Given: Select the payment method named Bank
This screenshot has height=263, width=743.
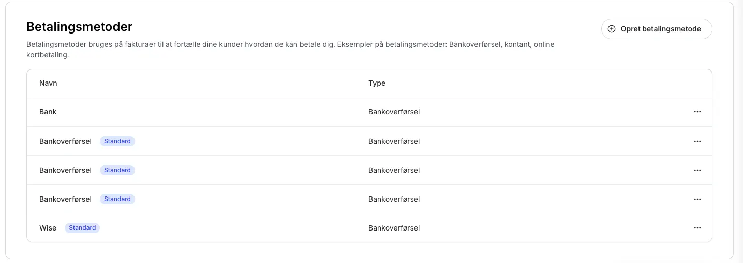Looking at the screenshot, I should pyautogui.click(x=48, y=112).
